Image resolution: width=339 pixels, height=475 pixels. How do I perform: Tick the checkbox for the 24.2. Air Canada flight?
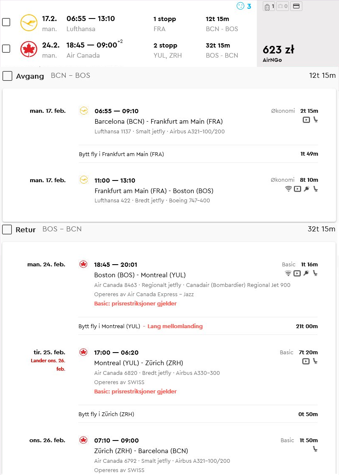pyautogui.click(x=6, y=48)
